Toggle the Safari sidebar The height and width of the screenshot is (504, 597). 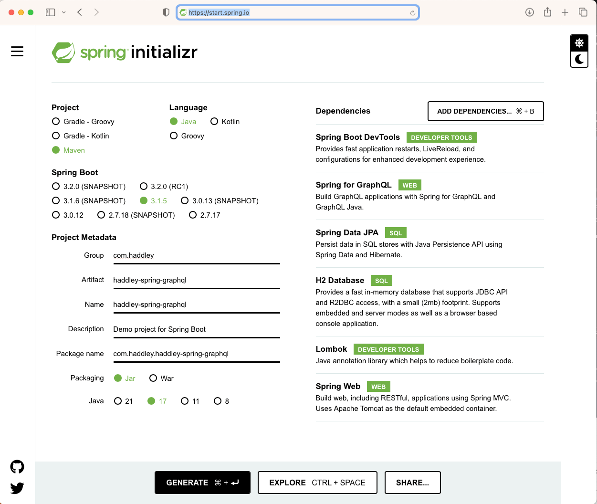click(x=50, y=12)
